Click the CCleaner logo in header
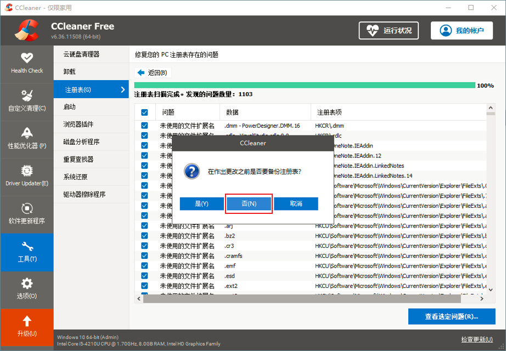The image size is (506, 351). pyautogui.click(x=27, y=30)
